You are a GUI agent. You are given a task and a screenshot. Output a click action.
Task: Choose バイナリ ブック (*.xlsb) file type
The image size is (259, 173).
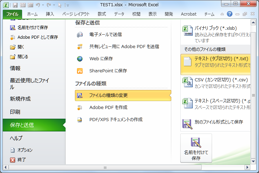[x=216, y=34]
